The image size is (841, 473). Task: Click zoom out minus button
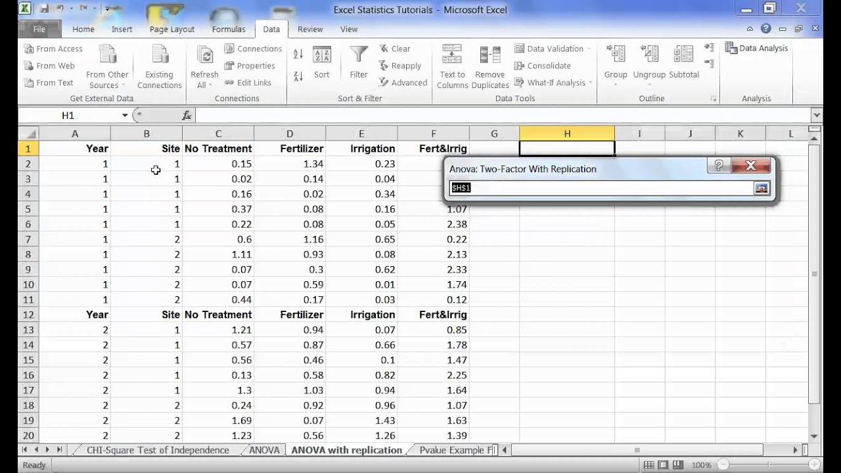click(722, 465)
